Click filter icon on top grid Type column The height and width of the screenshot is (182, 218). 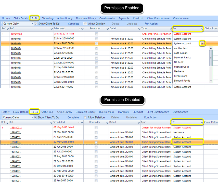pos(171,29)
